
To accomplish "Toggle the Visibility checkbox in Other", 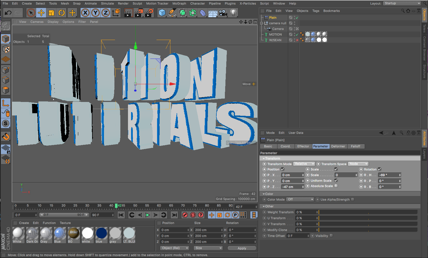I will pyautogui.click(x=331, y=235).
